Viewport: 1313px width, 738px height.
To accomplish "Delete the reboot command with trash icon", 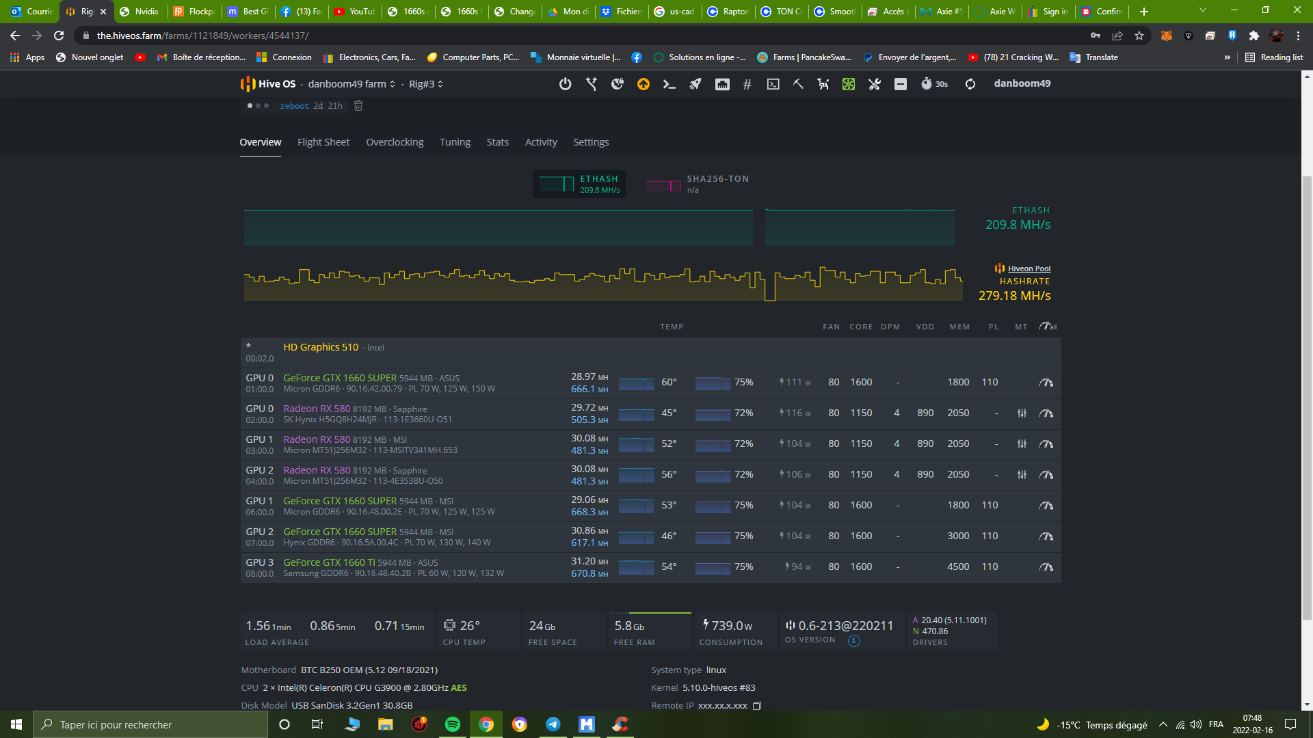I will (358, 106).
